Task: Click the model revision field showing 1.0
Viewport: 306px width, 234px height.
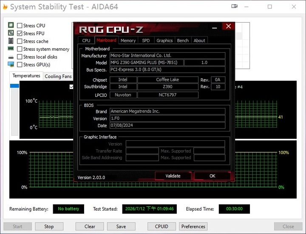Action: pos(204,63)
